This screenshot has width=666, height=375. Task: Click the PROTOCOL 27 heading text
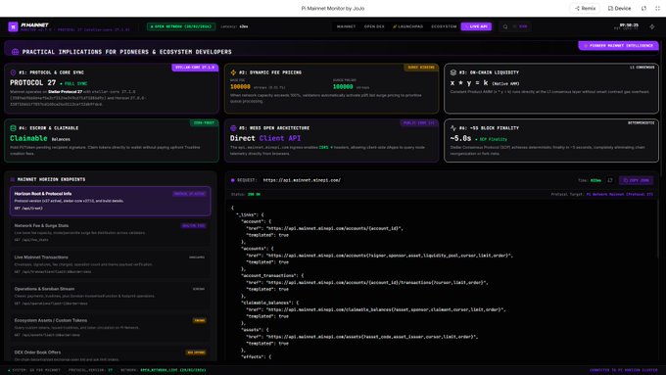tap(32, 83)
